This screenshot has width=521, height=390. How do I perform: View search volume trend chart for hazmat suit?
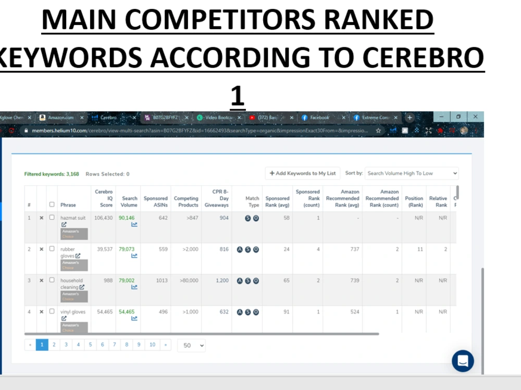click(x=134, y=225)
